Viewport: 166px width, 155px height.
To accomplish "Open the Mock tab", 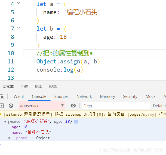I will pyautogui.click(x=150, y=96).
